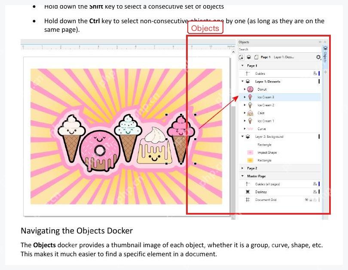Viewport: 348px width, 270px height.
Task: Show the Document Grid via eye icon
Action: (x=306, y=200)
